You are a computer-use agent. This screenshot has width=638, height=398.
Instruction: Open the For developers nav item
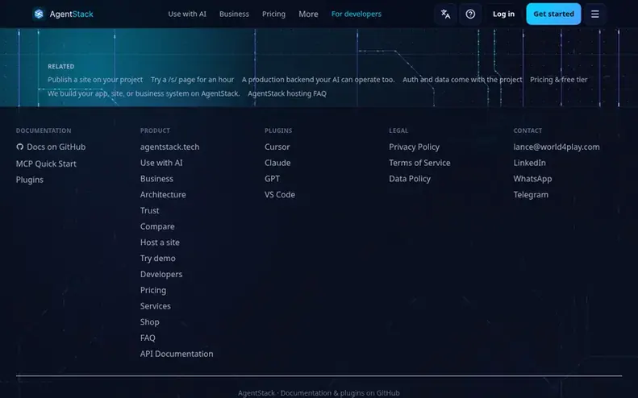(356, 14)
